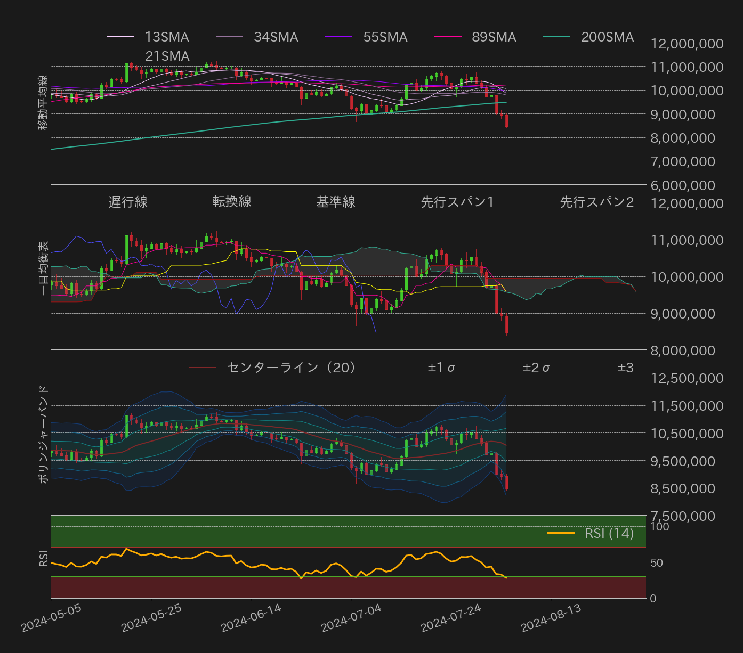
Task: Click the 2024-05-25 x-axis date label
Action: (152, 619)
